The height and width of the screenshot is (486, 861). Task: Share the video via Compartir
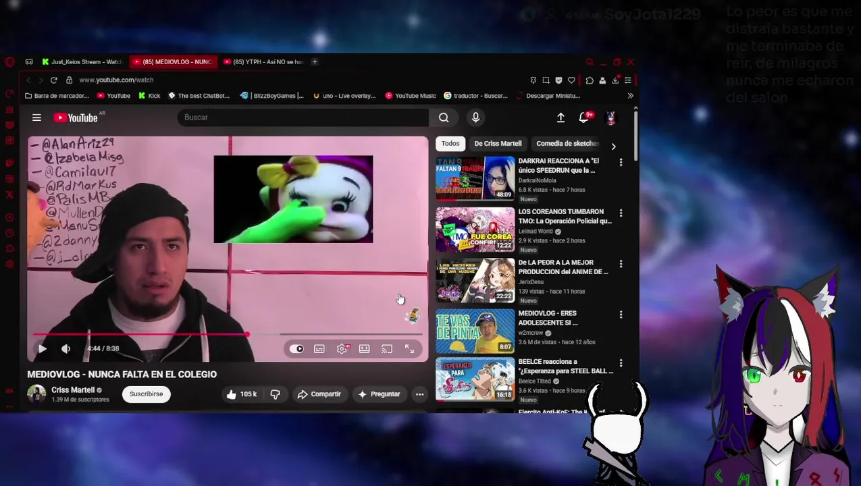(x=319, y=394)
